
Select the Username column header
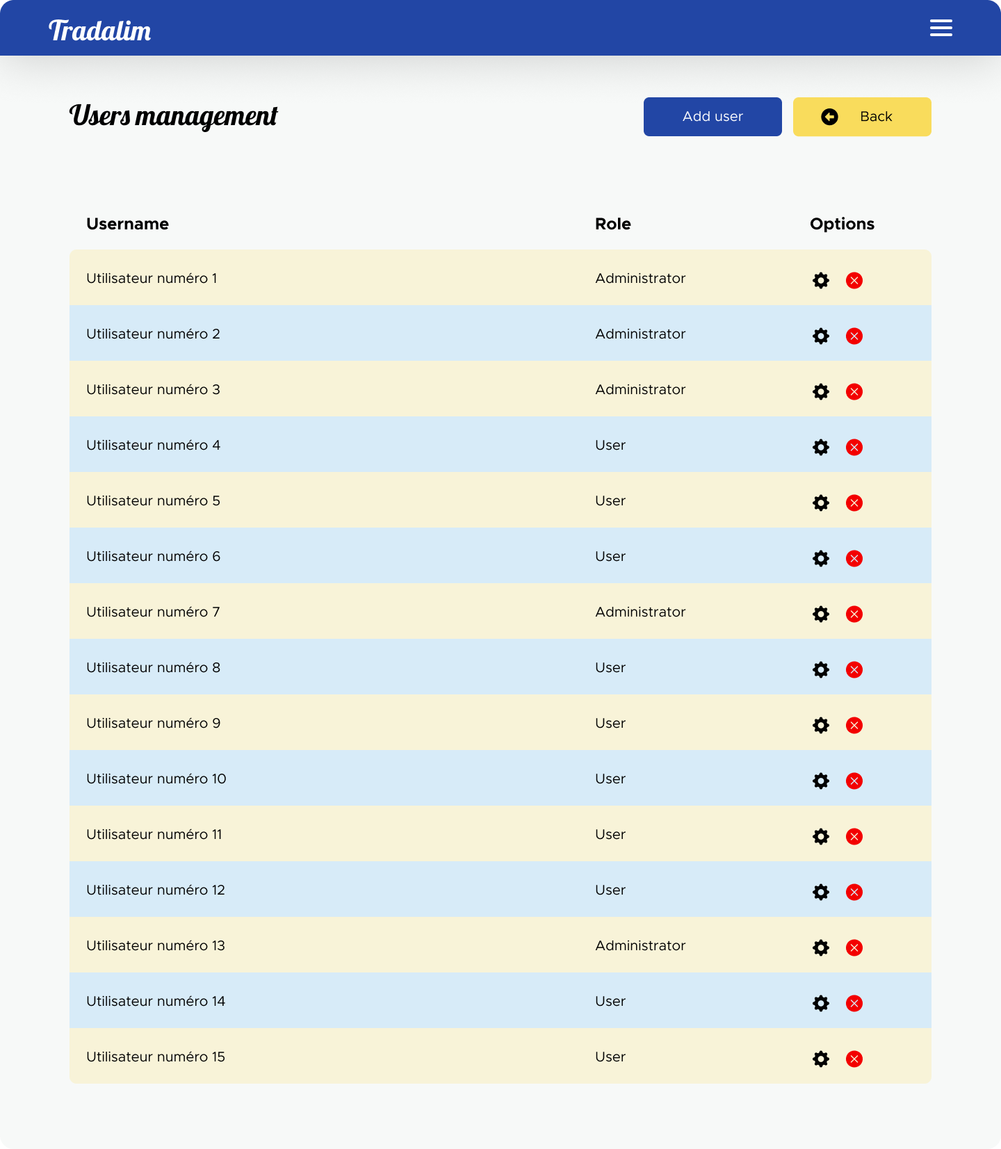[x=127, y=224]
